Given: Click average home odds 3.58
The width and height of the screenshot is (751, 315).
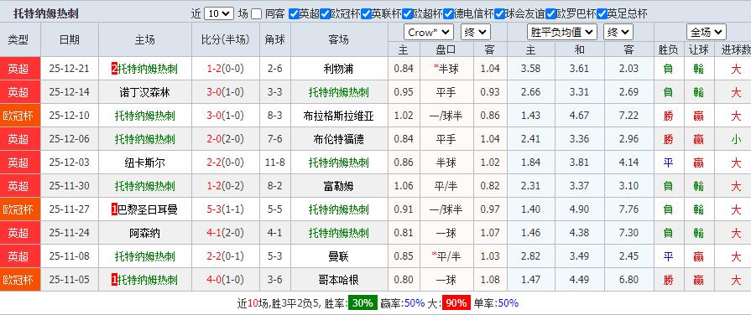Looking at the screenshot, I should click(530, 69).
